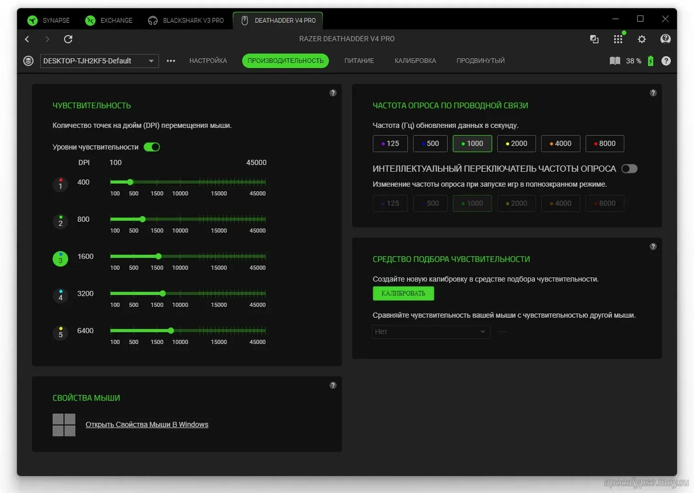
Task: Select sensitivity stage 2 badge
Action: point(60,221)
